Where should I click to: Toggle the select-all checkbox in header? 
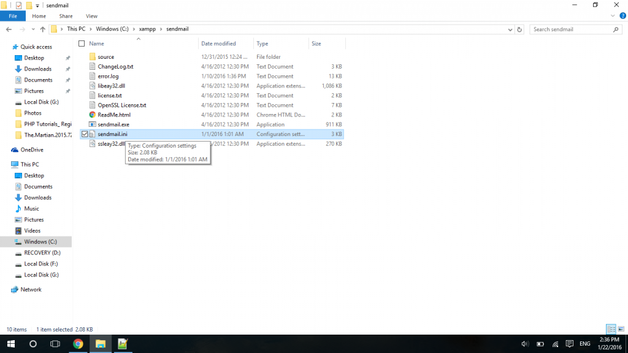[82, 44]
